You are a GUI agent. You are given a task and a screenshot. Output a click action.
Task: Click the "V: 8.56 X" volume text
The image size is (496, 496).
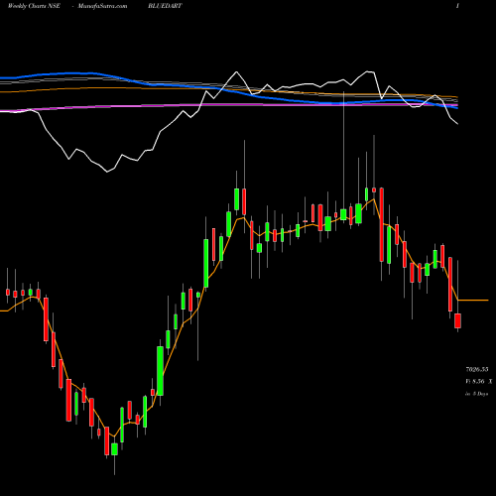(x=478, y=381)
